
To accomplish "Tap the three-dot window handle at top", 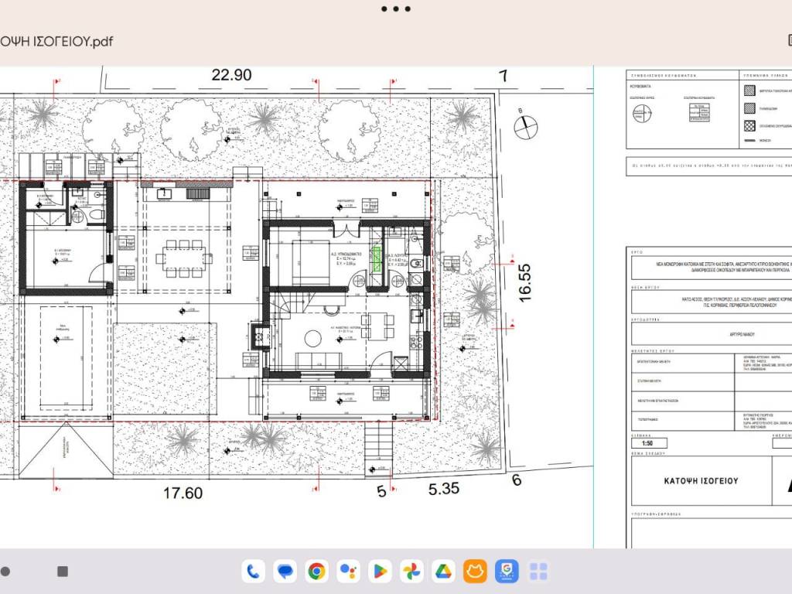I will click(396, 9).
